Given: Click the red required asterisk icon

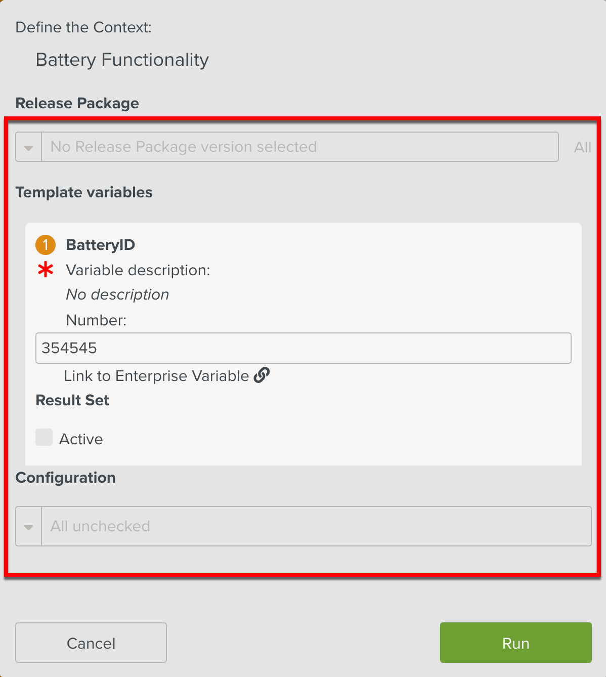Looking at the screenshot, I should (46, 270).
